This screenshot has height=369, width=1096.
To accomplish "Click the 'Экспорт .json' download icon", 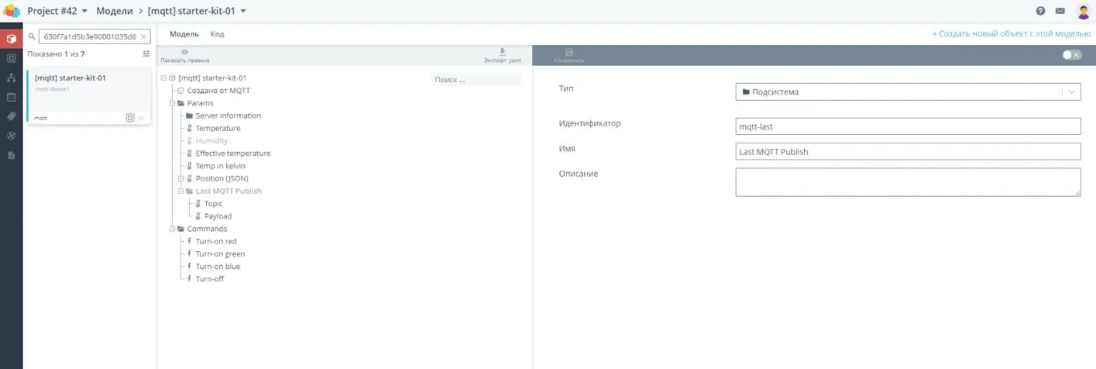I will [502, 53].
